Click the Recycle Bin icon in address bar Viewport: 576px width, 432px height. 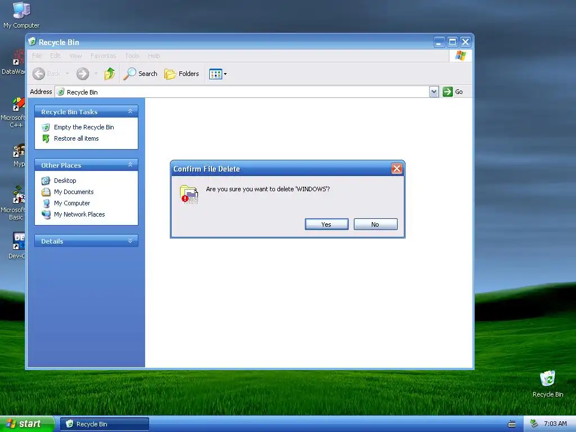click(x=61, y=92)
